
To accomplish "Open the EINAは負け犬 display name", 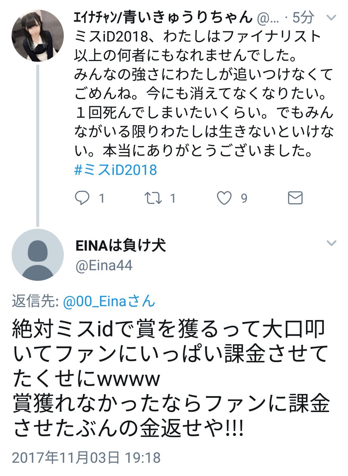I will point(120,246).
